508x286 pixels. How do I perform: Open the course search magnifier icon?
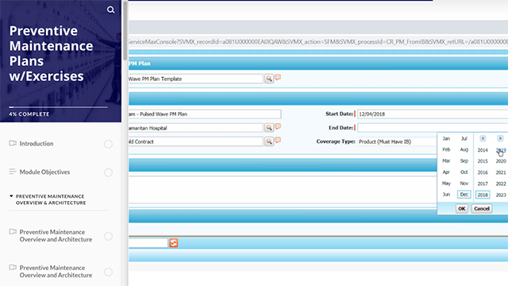point(111,10)
